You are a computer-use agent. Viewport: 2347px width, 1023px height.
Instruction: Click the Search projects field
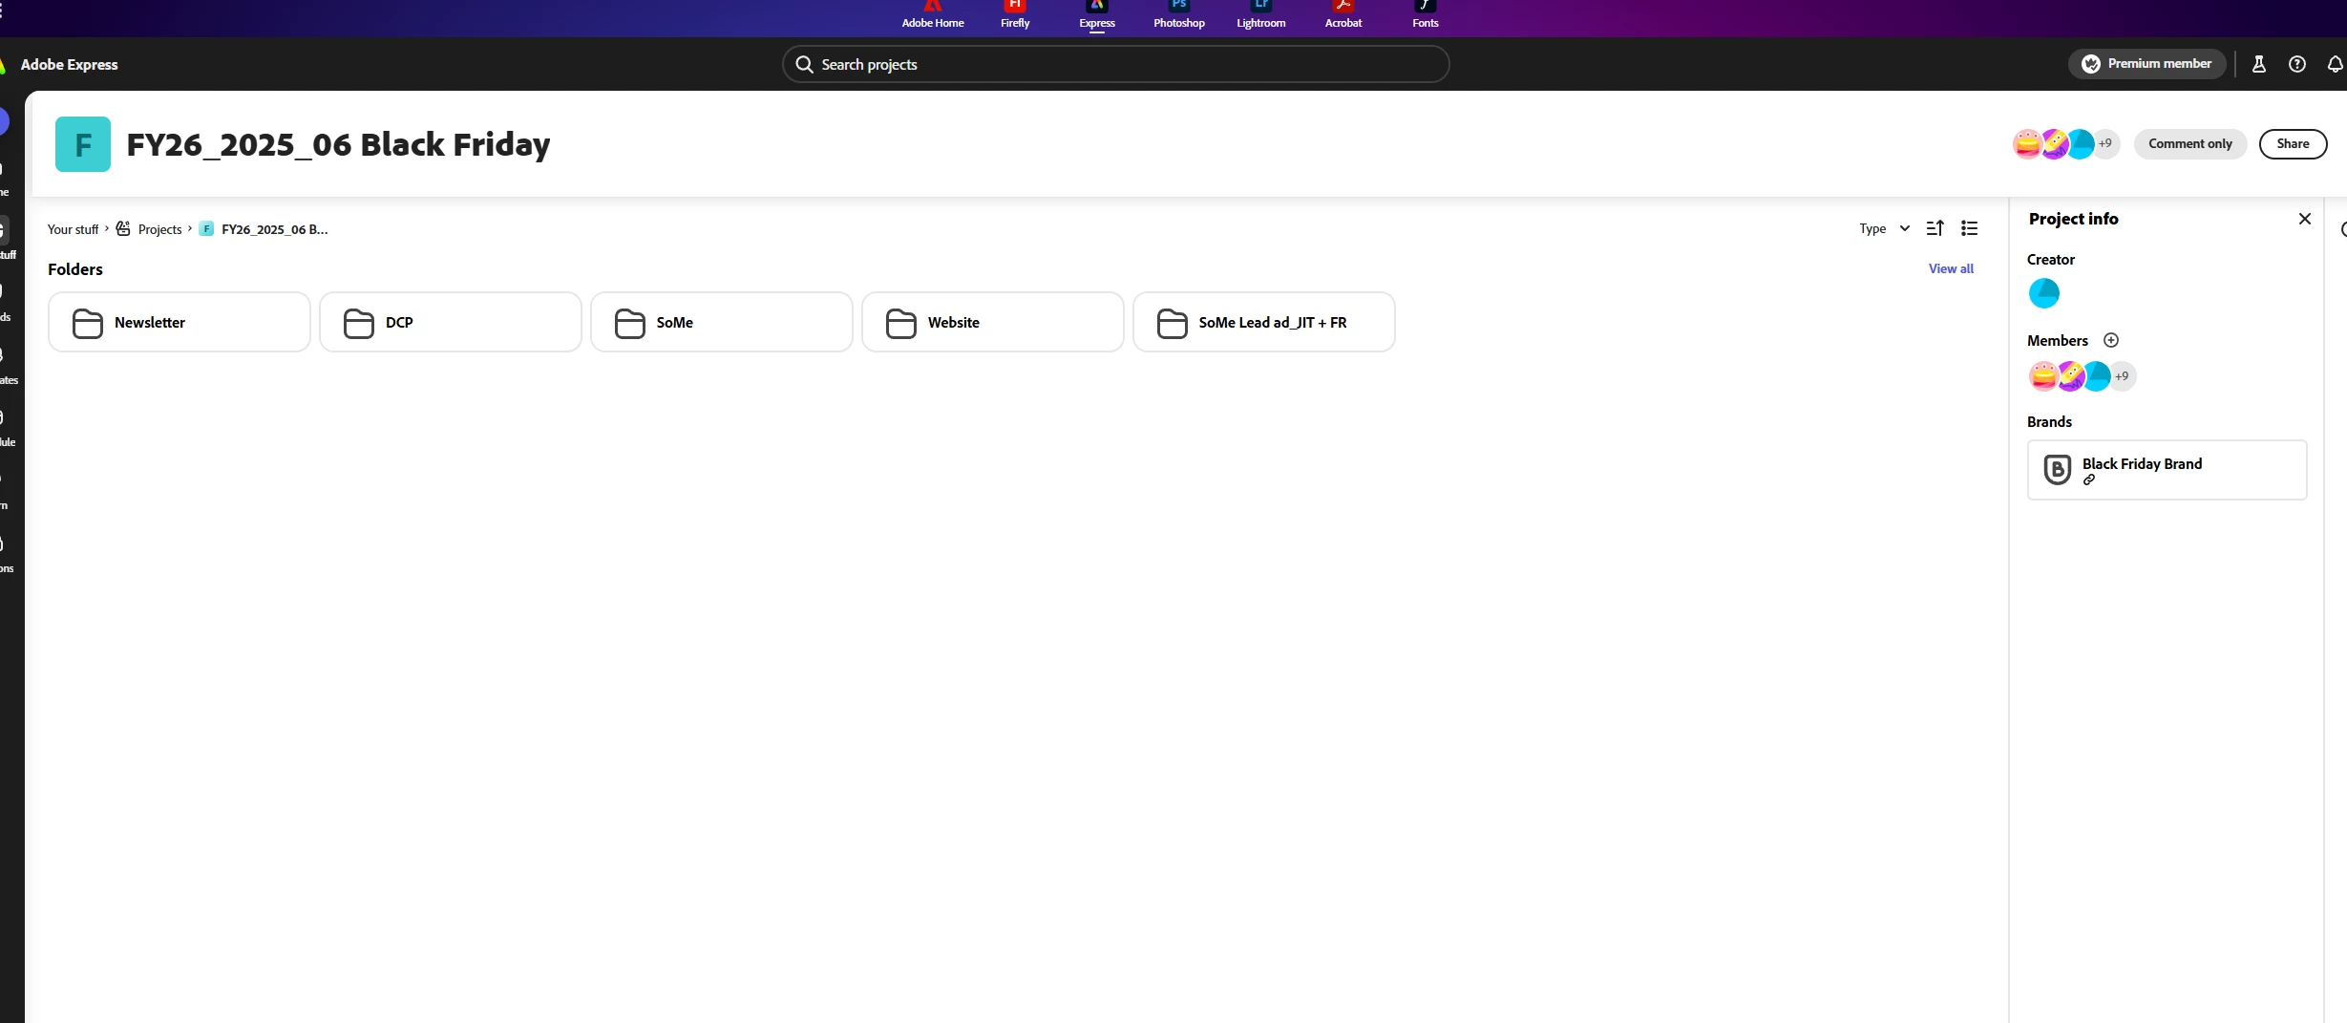(1115, 64)
